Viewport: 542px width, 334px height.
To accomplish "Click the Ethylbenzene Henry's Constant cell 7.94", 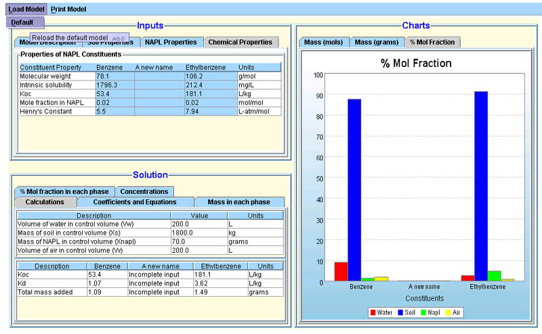I will (210, 111).
